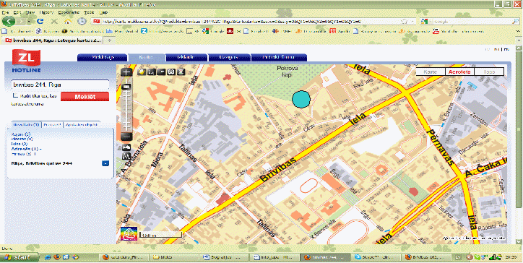
Task: Expand the Brīvības 244 result arrow
Action: click(105, 163)
